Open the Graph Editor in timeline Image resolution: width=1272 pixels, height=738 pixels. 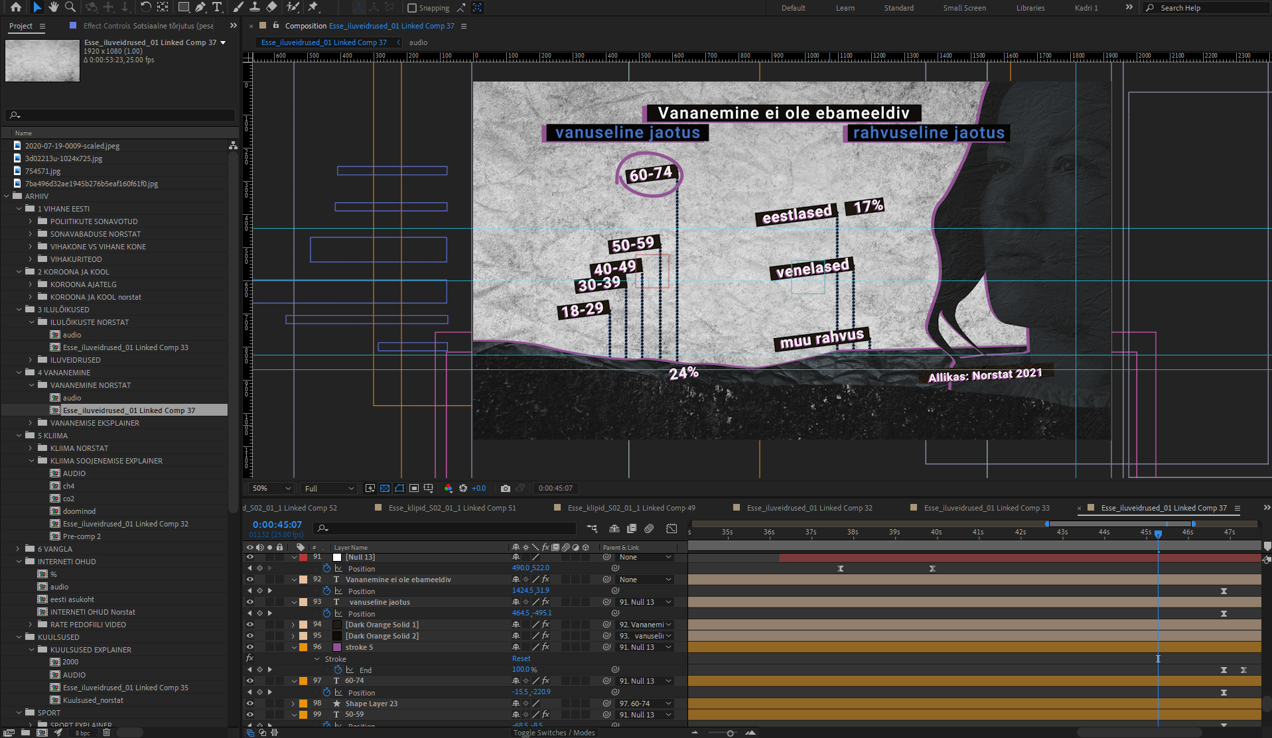pyautogui.click(x=671, y=528)
